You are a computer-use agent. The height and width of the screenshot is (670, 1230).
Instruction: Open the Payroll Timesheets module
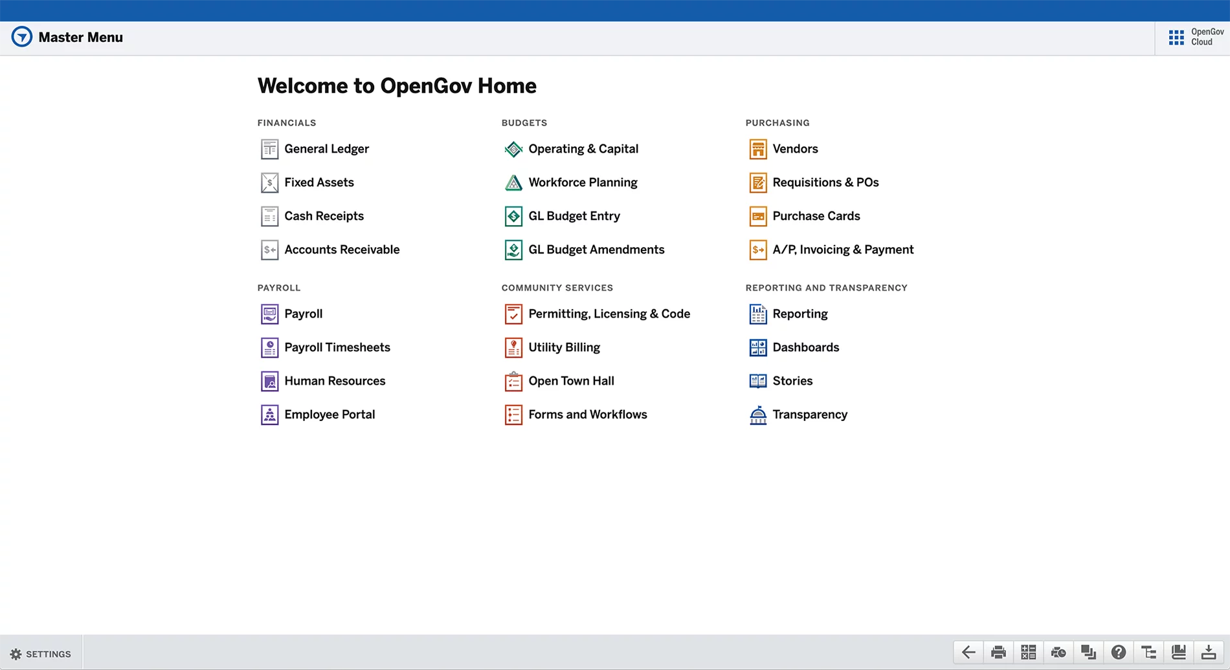pos(337,347)
